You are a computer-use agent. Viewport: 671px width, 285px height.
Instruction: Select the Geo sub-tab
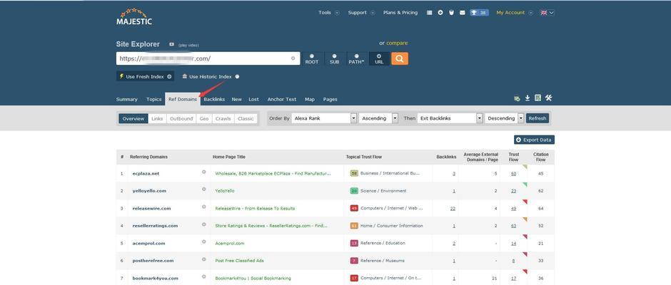tap(204, 119)
